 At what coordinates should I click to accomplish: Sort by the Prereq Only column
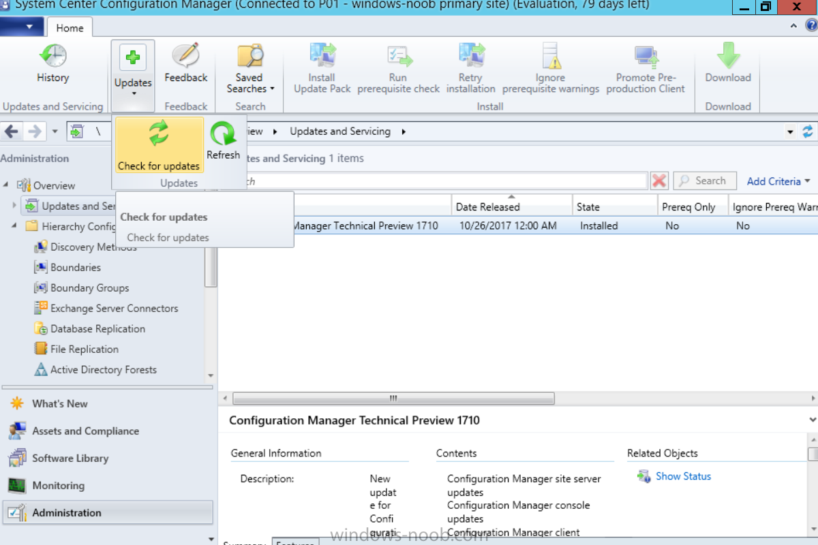(x=693, y=206)
